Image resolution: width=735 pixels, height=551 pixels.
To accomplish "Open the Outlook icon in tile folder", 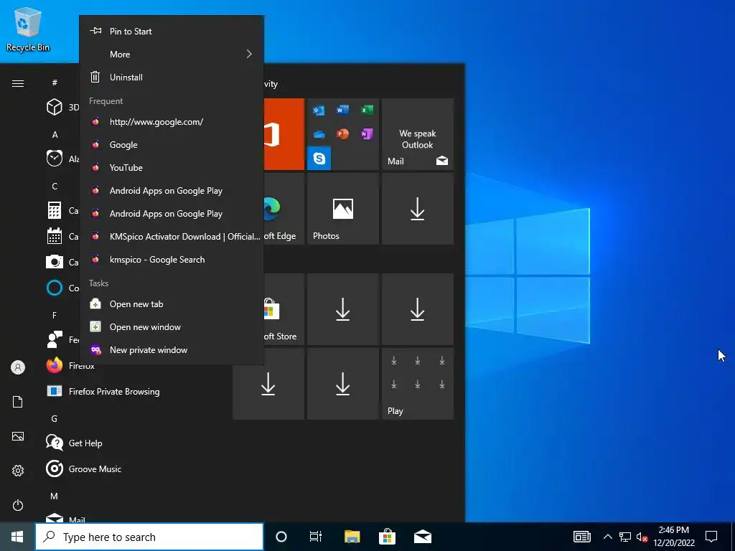I will [319, 110].
